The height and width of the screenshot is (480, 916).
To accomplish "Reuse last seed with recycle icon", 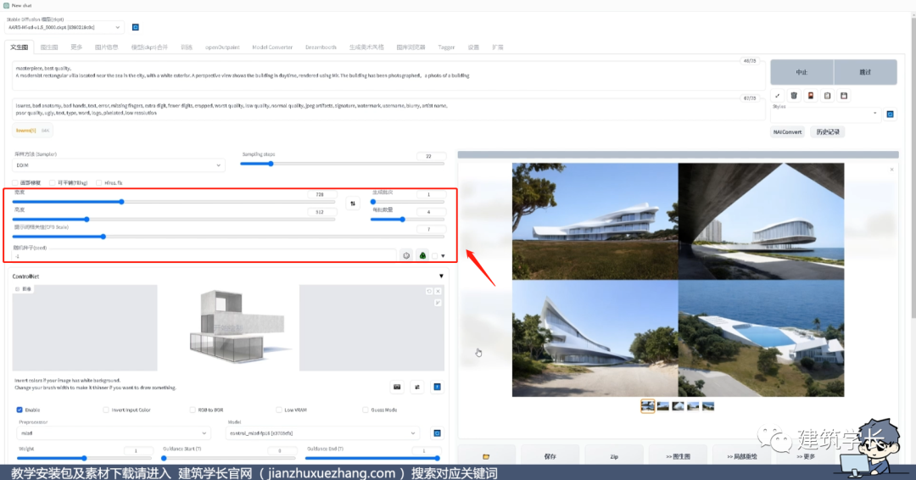I will [x=422, y=255].
